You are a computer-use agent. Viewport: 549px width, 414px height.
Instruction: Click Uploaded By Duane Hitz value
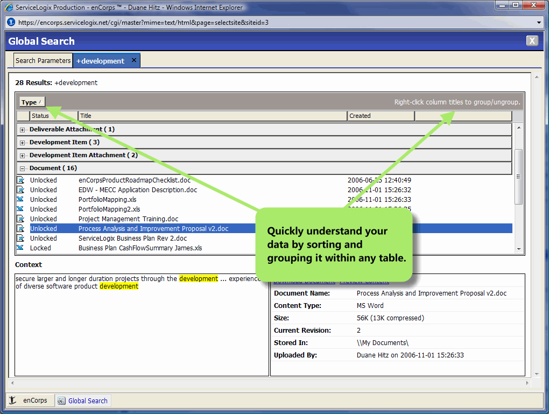point(410,355)
